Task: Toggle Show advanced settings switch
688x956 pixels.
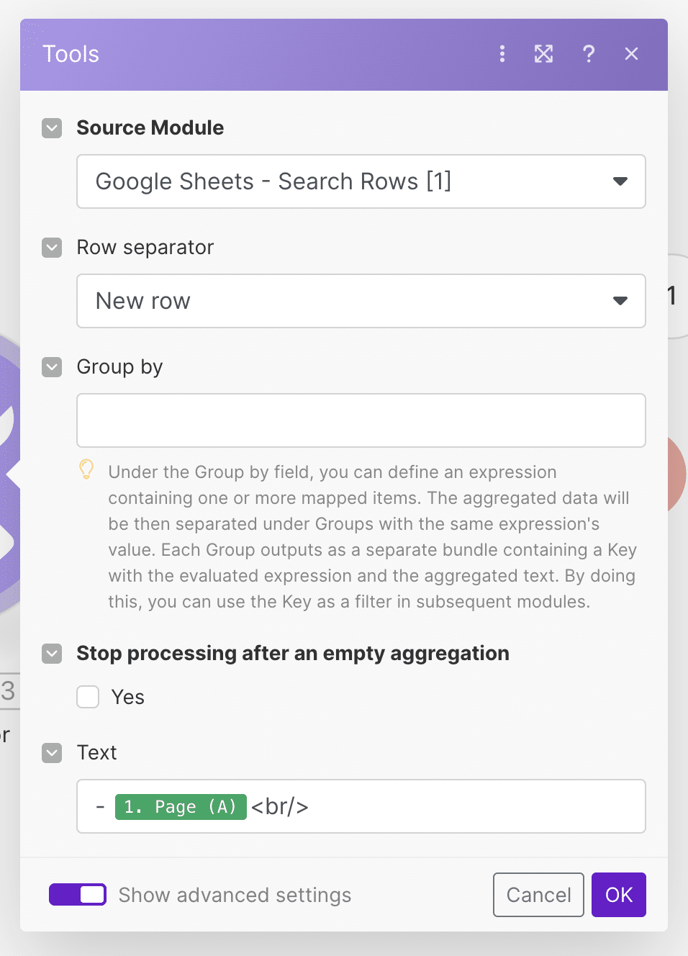Action: pyautogui.click(x=78, y=895)
